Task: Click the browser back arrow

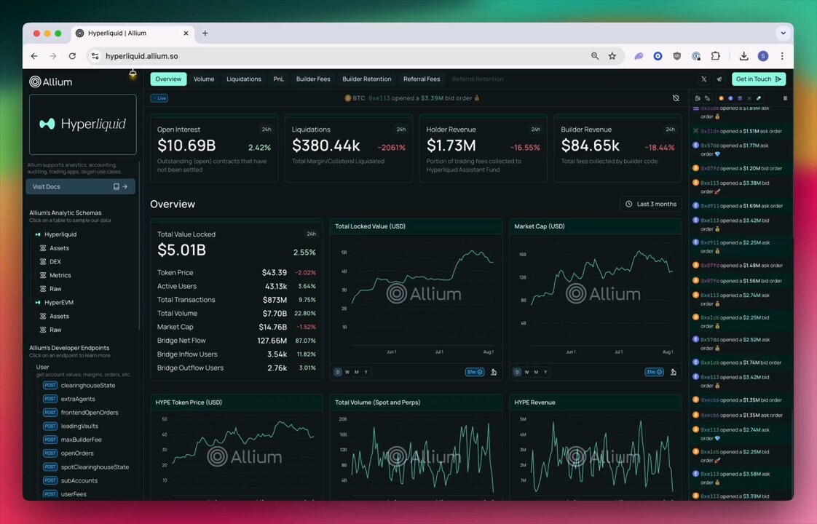Action: (x=34, y=56)
